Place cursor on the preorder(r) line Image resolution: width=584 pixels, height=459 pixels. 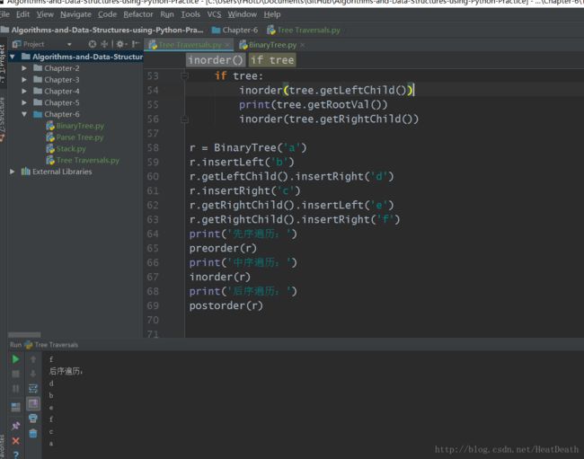pyautogui.click(x=223, y=248)
